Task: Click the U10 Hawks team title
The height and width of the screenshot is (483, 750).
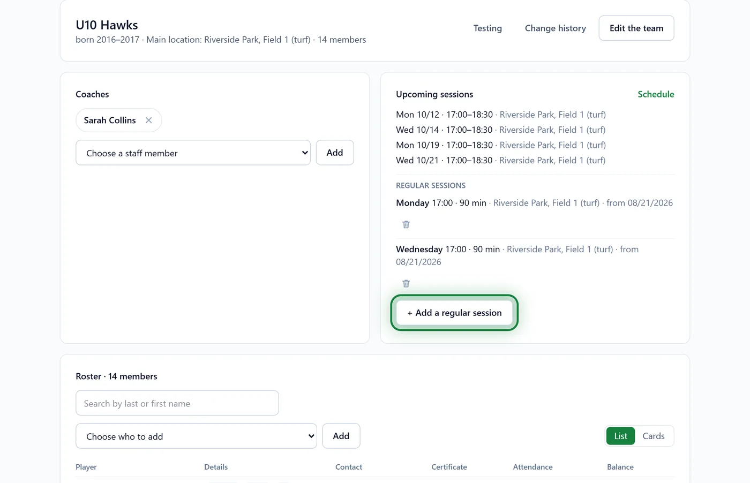Action: point(107,25)
